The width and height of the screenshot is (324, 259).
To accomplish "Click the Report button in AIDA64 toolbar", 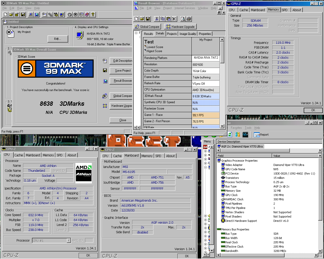I will 261,135.
